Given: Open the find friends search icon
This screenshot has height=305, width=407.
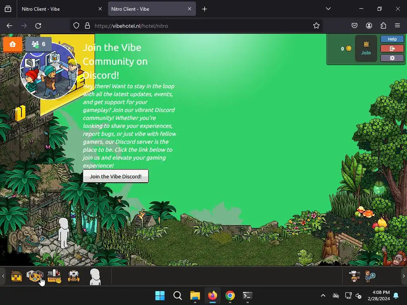Looking at the screenshot, I should [370, 276].
